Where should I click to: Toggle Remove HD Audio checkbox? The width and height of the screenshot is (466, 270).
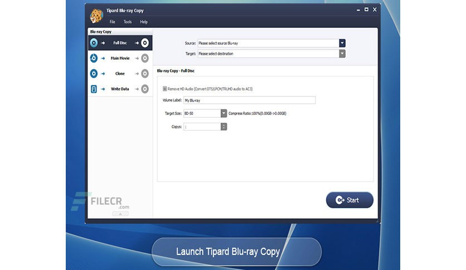click(164, 89)
